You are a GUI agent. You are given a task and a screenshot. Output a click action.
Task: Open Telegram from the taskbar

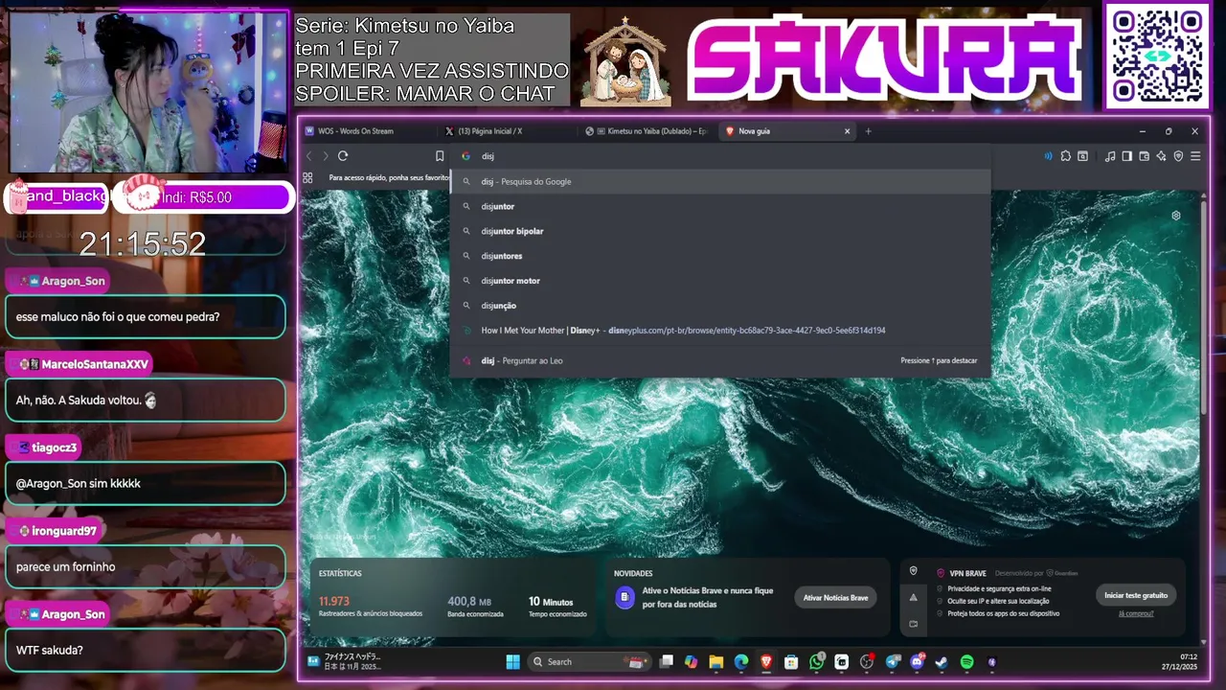(893, 661)
